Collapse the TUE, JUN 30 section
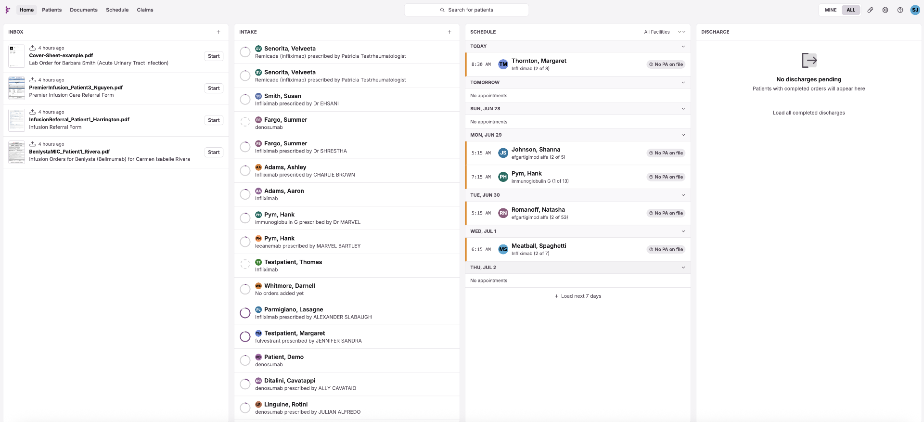Image resolution: width=924 pixels, height=422 pixels. pos(683,195)
